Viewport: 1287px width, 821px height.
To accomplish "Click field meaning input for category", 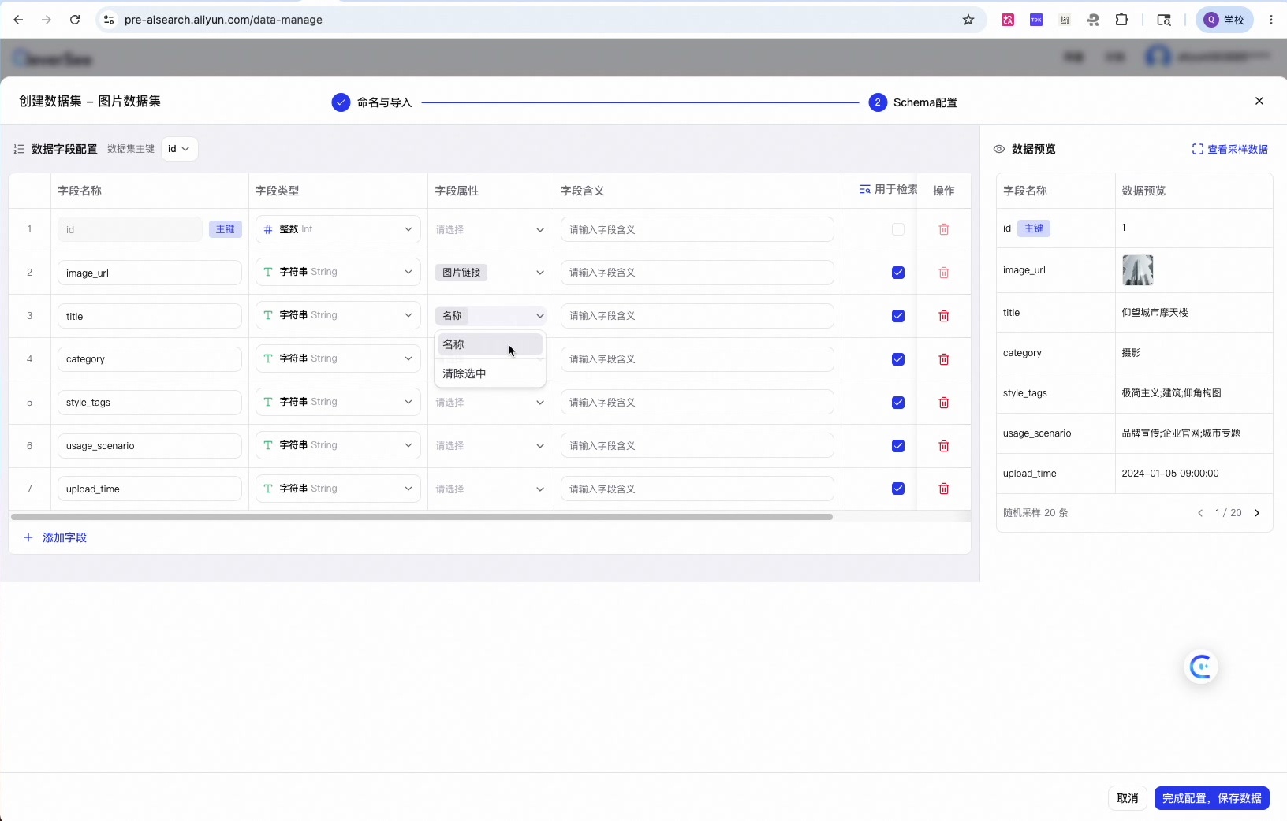I will click(697, 359).
